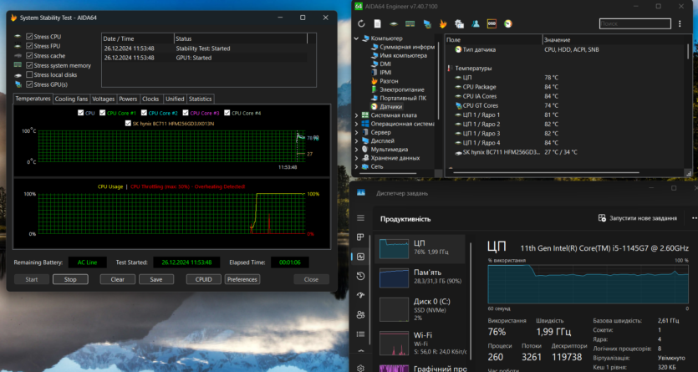Click the AIDA64 flame icon in Stability Test title bar

[14, 18]
